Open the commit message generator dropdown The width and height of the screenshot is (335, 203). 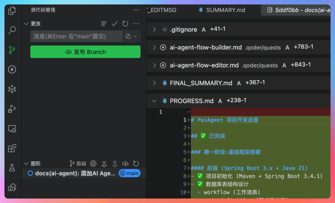coord(135,36)
